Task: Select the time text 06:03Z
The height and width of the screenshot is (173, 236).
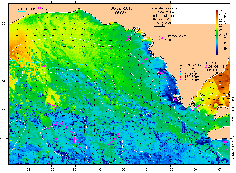Action: [121, 13]
